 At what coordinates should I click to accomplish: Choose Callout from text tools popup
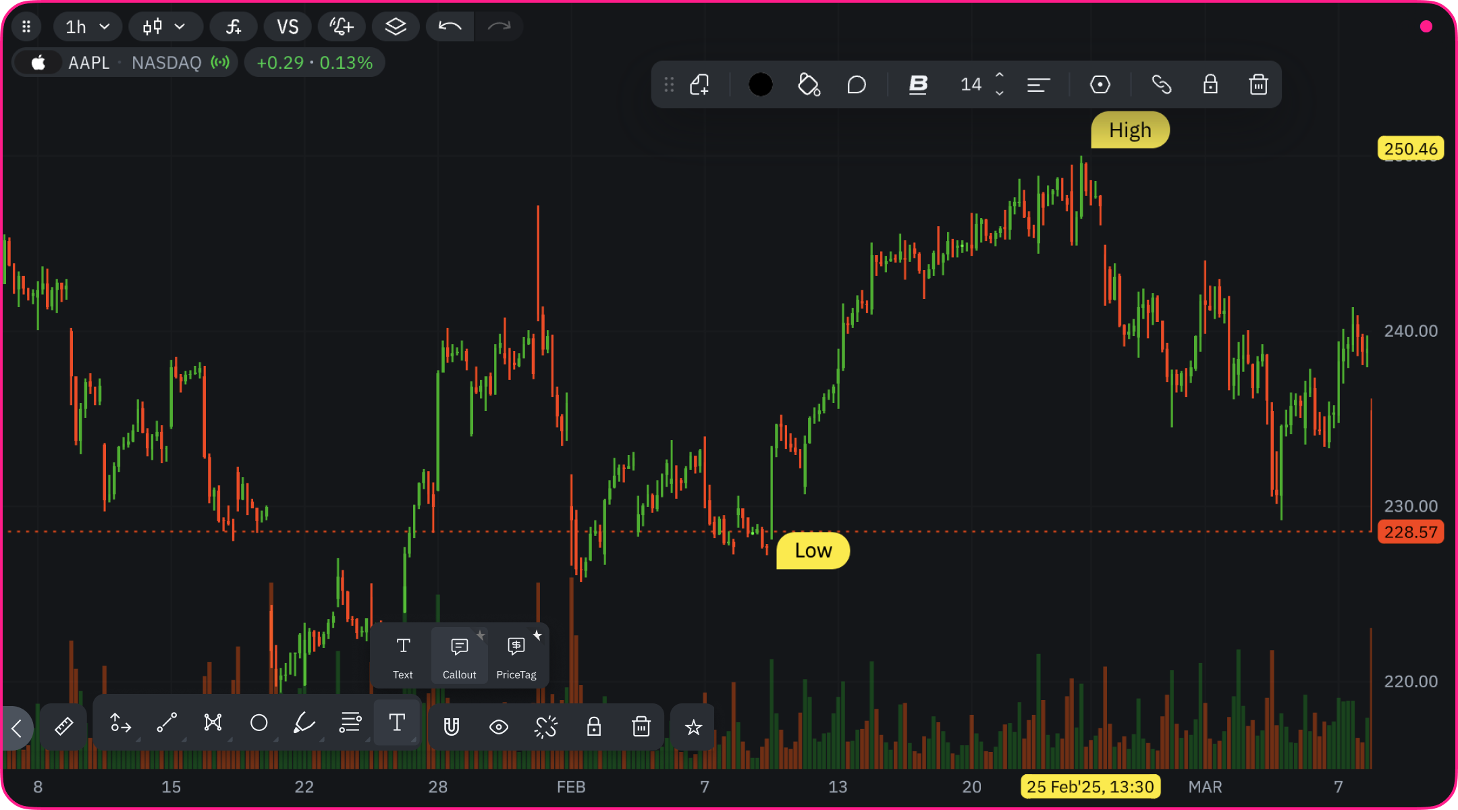[459, 656]
